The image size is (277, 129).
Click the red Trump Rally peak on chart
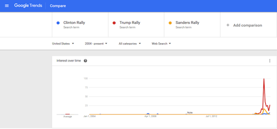(x=264, y=79)
